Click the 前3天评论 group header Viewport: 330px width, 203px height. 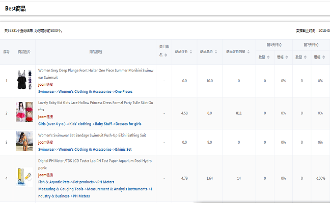click(x=274, y=45)
